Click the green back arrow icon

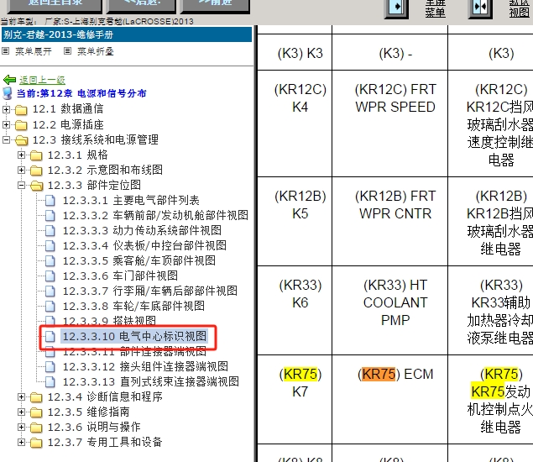pos(9,80)
